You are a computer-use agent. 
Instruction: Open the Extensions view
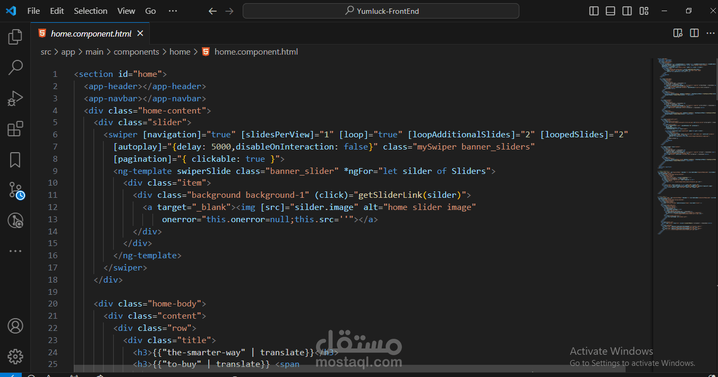click(15, 129)
